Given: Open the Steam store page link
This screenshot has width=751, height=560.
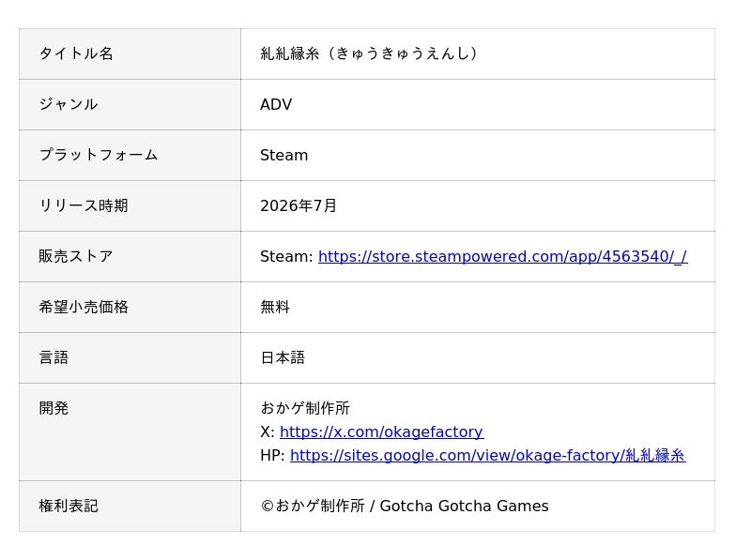Looking at the screenshot, I should pyautogui.click(x=502, y=256).
